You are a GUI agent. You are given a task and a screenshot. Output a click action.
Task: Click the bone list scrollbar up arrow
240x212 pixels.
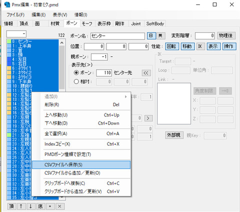coord(62,43)
